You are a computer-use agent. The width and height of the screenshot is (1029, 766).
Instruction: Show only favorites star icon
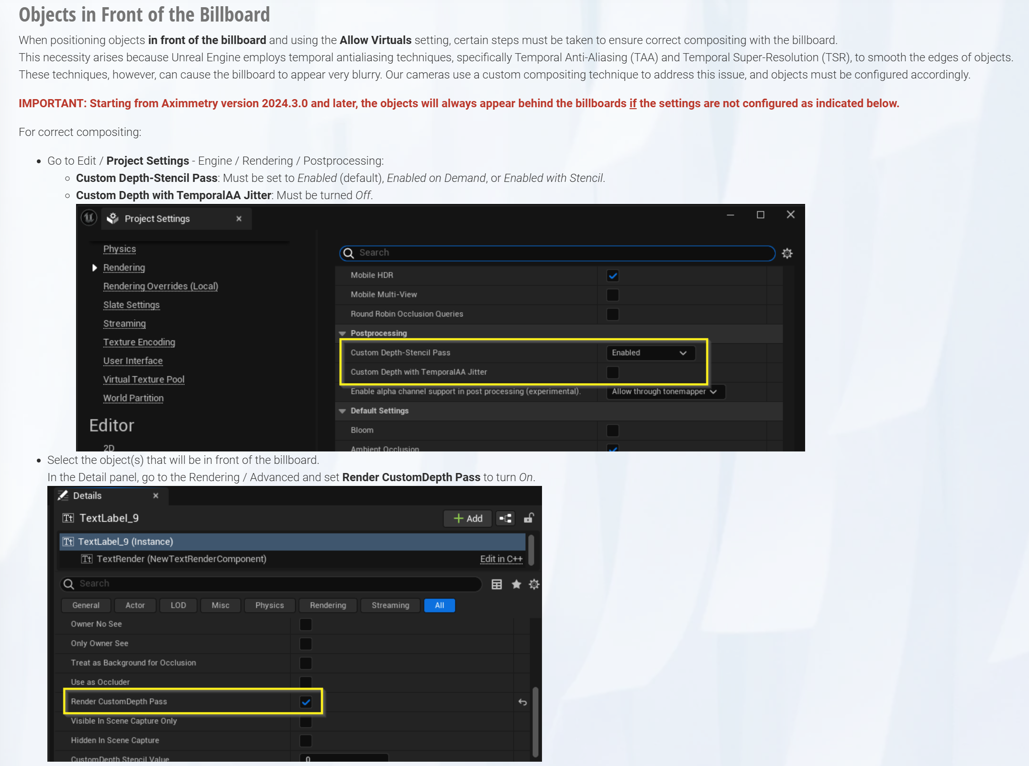pyautogui.click(x=516, y=584)
